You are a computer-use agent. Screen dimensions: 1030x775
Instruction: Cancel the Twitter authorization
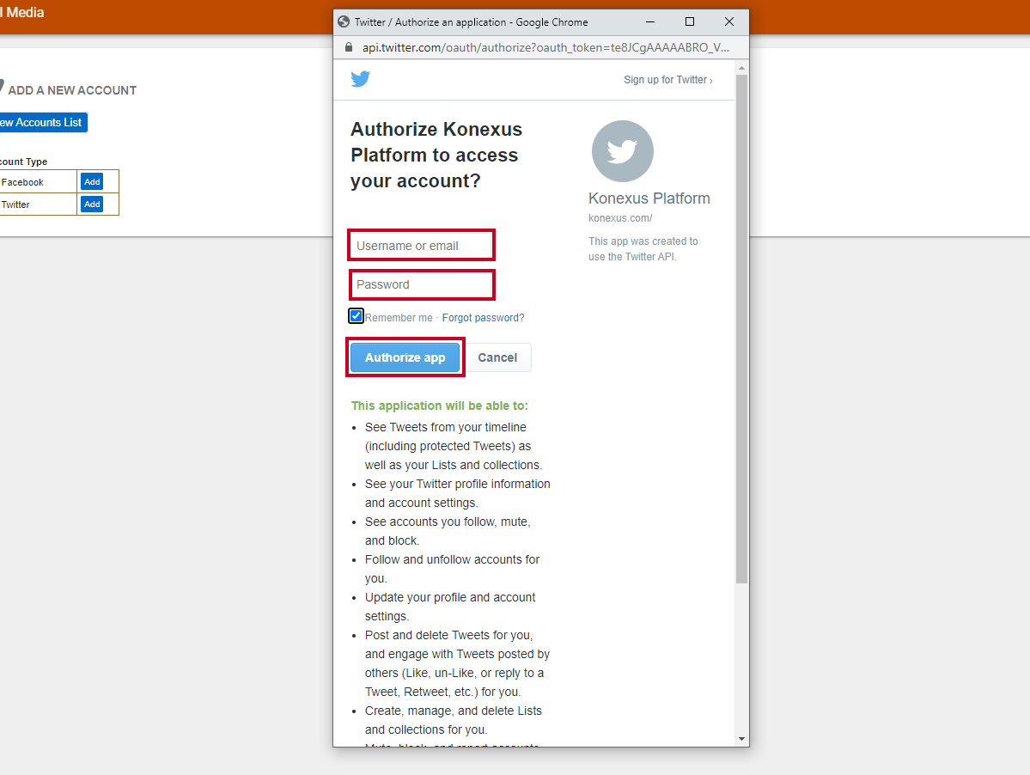point(497,357)
